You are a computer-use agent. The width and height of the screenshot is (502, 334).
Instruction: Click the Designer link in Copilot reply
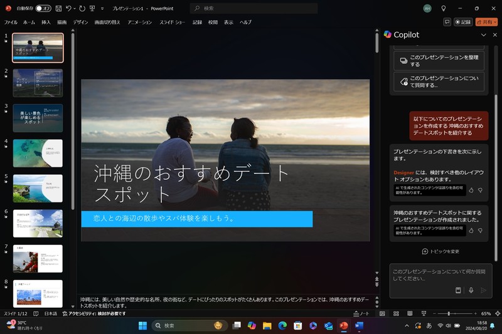click(x=403, y=172)
